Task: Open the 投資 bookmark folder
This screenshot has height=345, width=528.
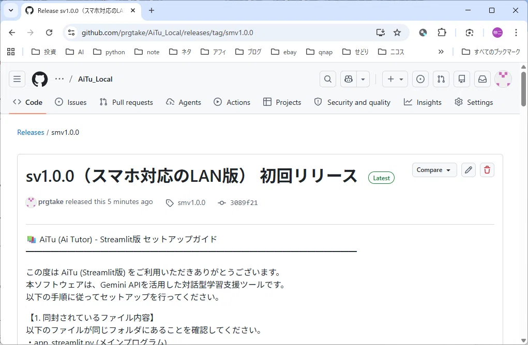Action: point(44,52)
